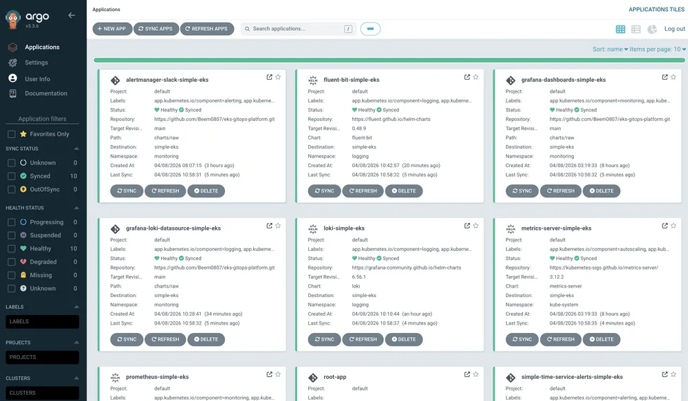Click the Argo octopus logo
Viewport: 688px width, 401px height.
(x=13, y=19)
